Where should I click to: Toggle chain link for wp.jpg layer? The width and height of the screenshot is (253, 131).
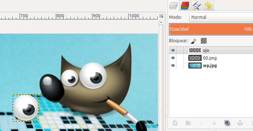[x=180, y=66]
